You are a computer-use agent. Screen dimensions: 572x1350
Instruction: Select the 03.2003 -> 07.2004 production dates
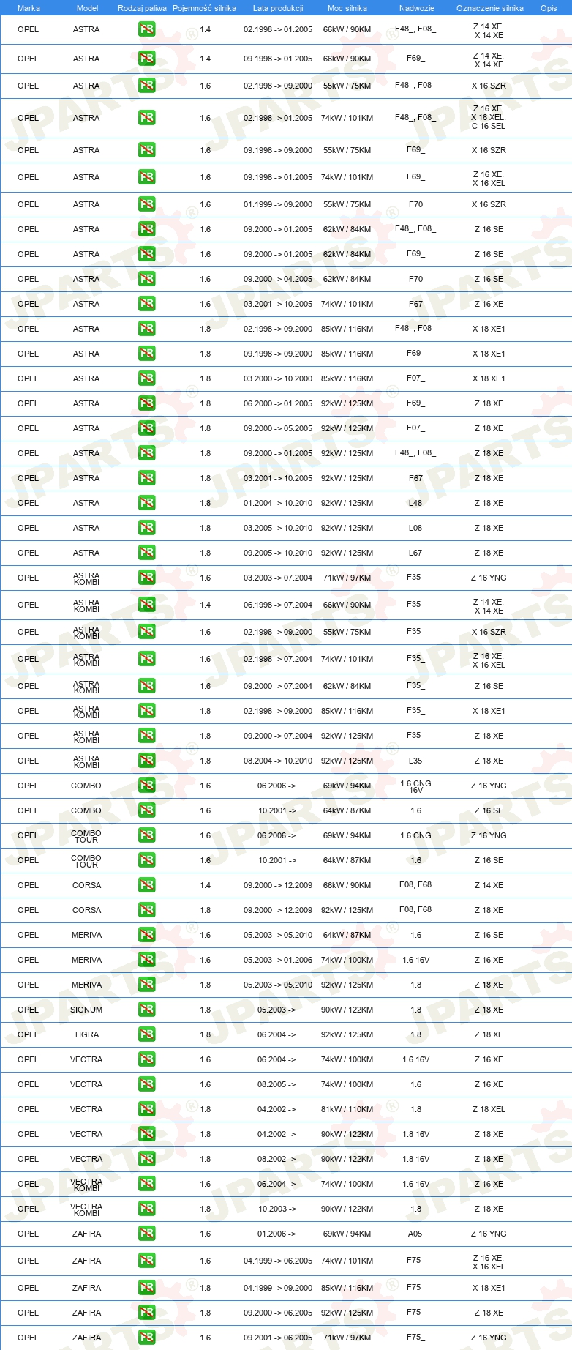click(278, 578)
